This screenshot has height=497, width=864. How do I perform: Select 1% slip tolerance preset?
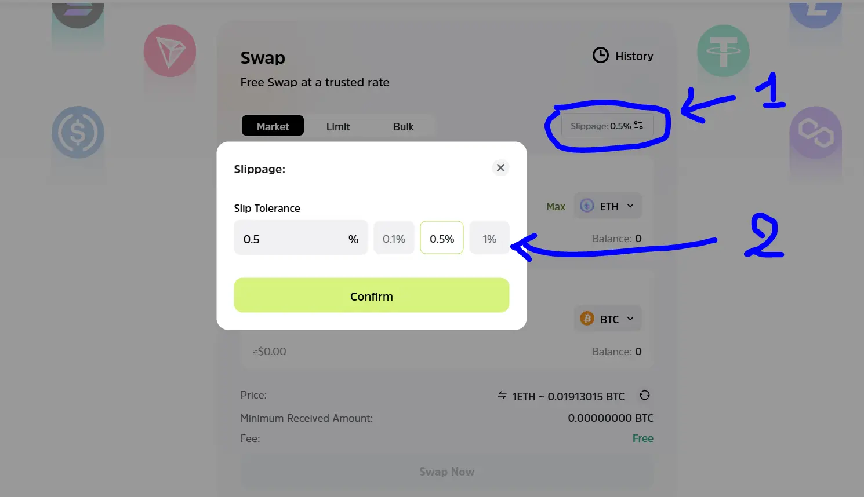[x=489, y=238]
